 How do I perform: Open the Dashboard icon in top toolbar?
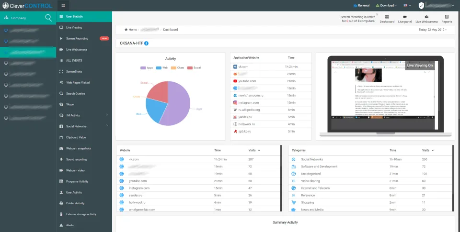pyautogui.click(x=387, y=19)
